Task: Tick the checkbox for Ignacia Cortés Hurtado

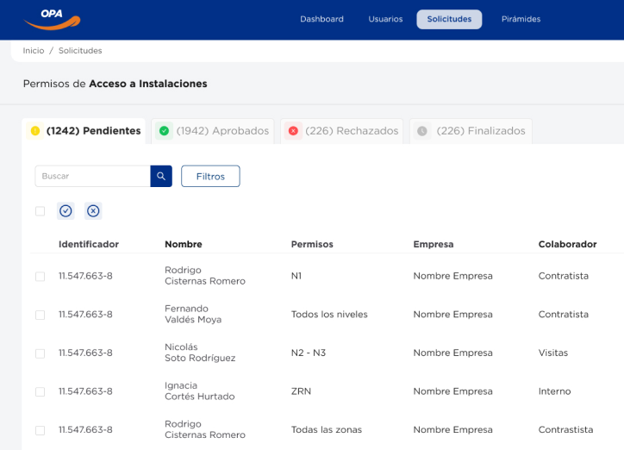Action: [x=40, y=391]
